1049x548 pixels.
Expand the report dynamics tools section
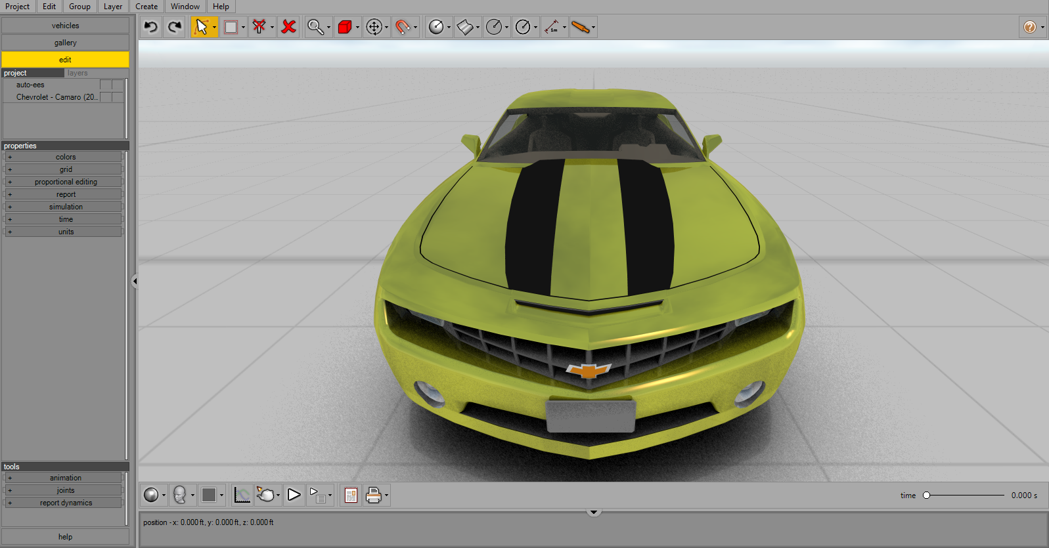[62, 503]
